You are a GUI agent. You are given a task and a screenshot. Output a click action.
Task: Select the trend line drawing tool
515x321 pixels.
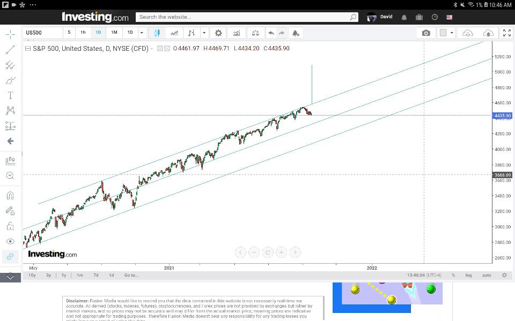click(x=10, y=50)
